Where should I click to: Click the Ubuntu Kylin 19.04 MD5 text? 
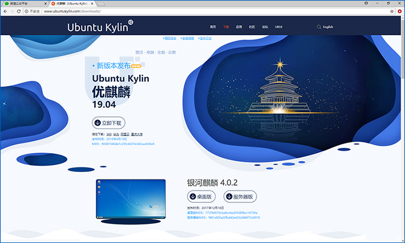pos(123,144)
